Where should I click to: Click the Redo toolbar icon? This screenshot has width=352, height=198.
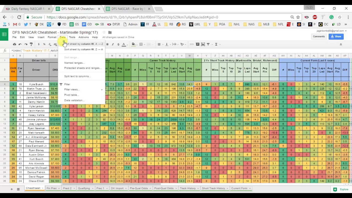point(26,44)
